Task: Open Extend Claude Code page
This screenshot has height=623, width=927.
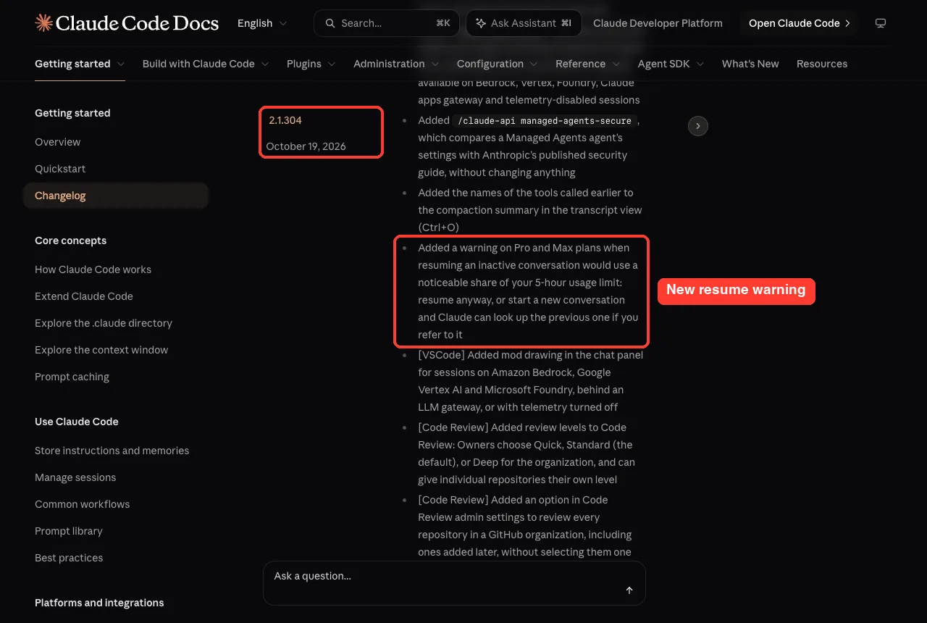Action: [84, 296]
